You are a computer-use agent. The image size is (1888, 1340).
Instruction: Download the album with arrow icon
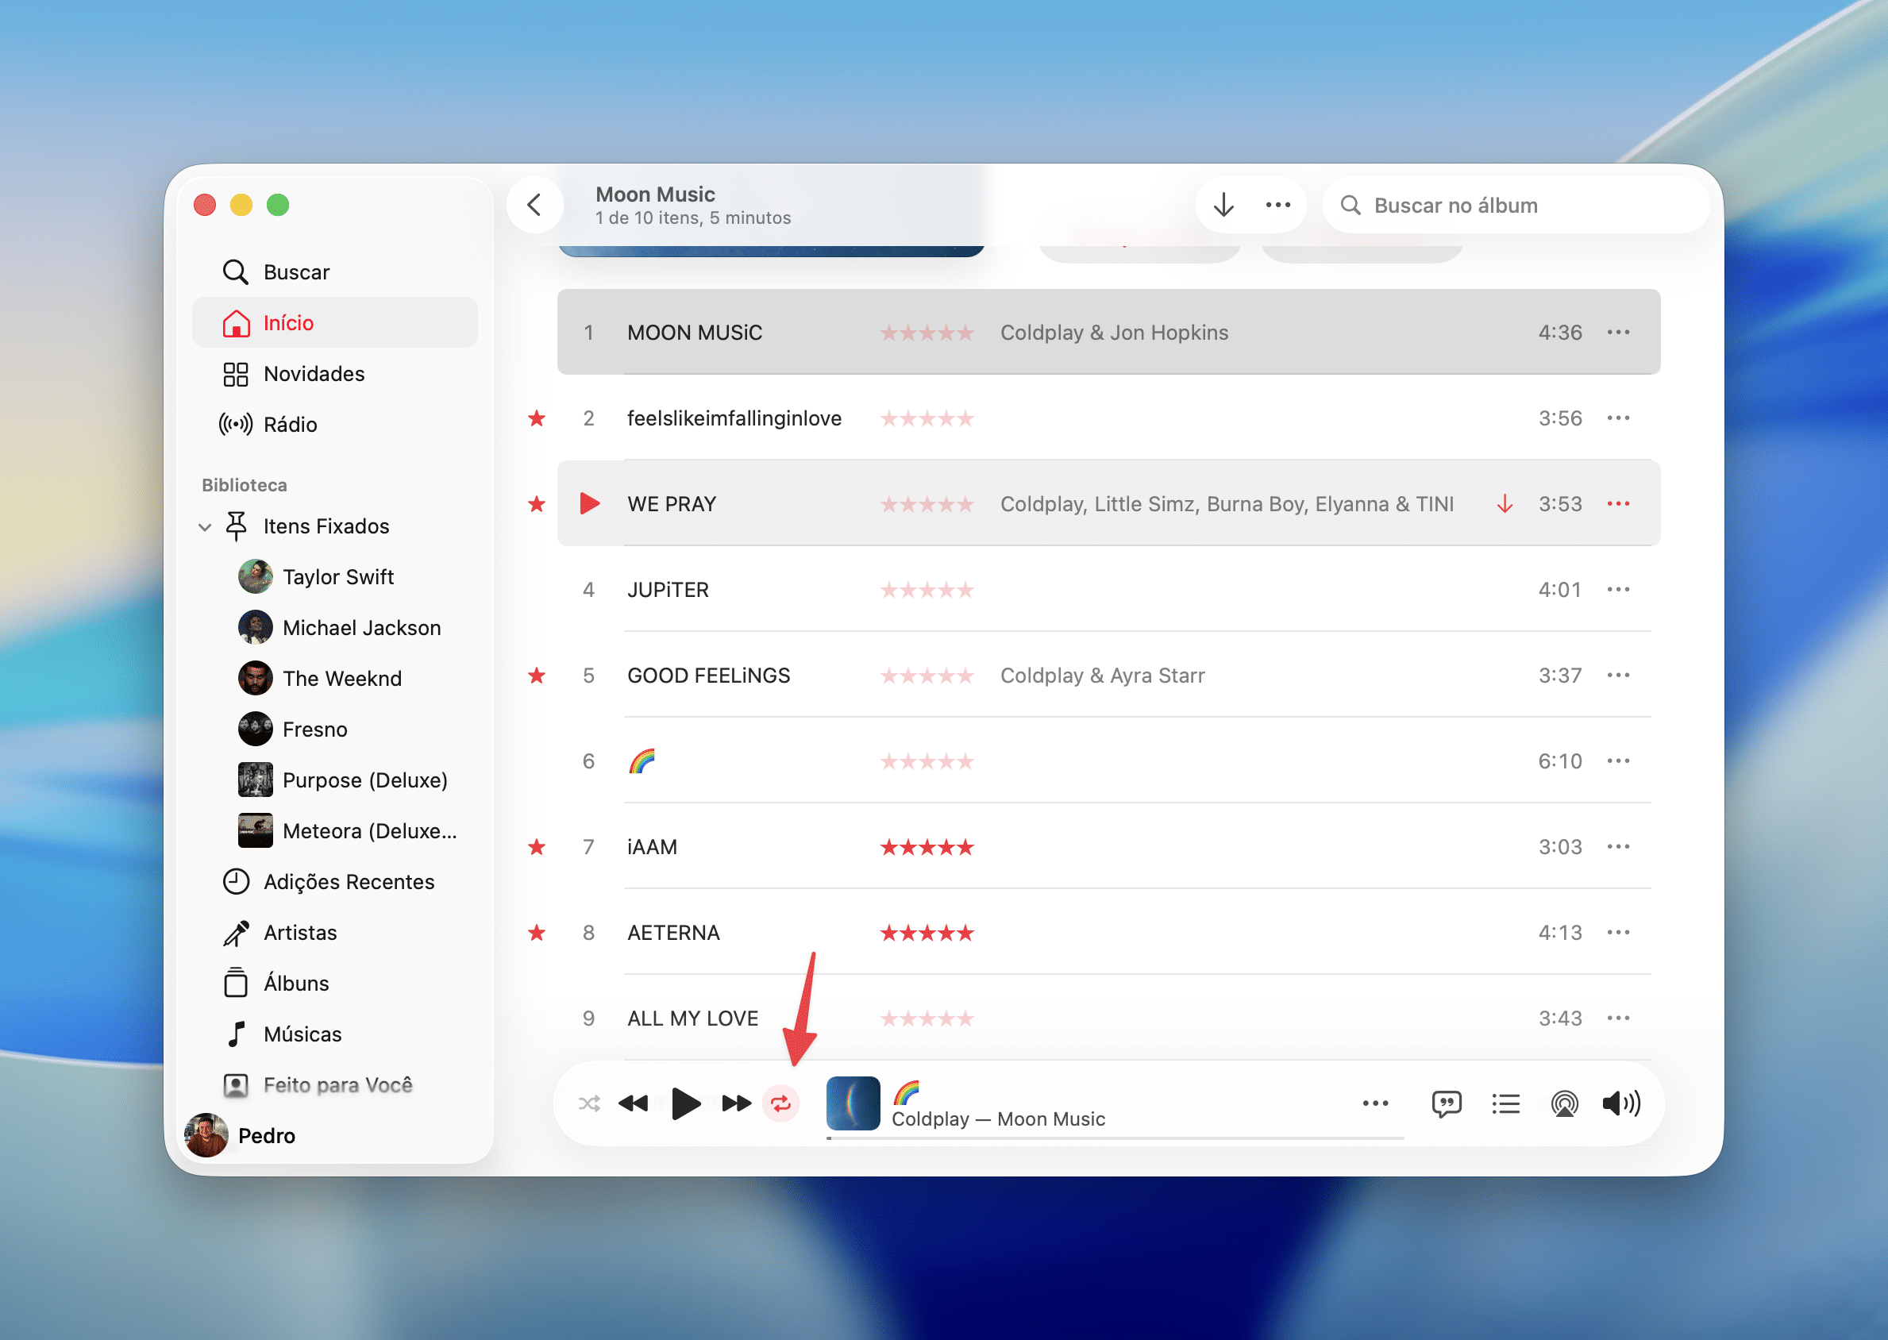[x=1223, y=205]
